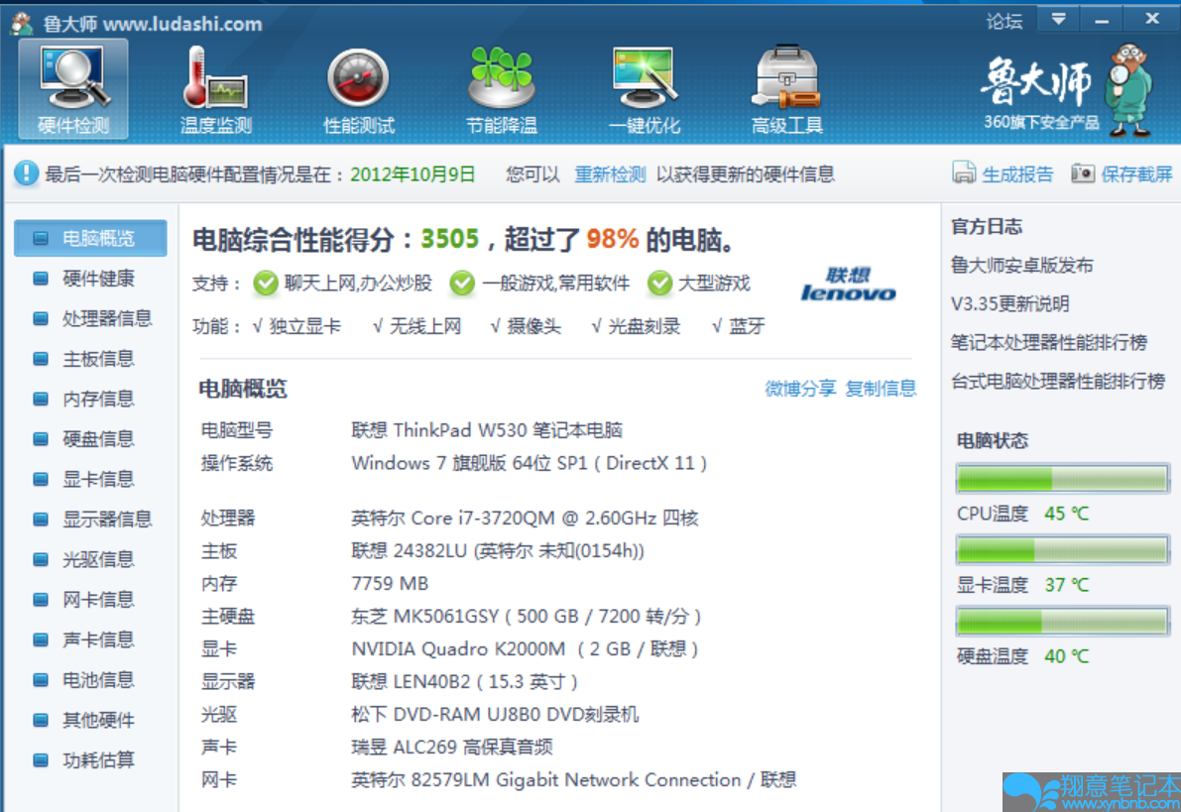Open the 高级工具 advanced tools section
This screenshot has width=1181, height=812.
coord(787,89)
